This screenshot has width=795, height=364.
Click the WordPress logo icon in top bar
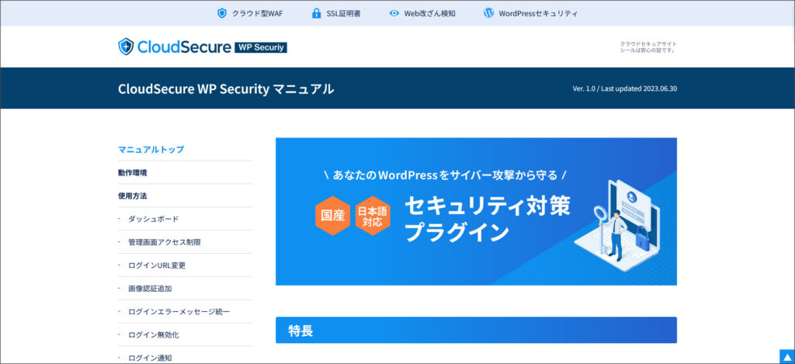[x=489, y=13]
